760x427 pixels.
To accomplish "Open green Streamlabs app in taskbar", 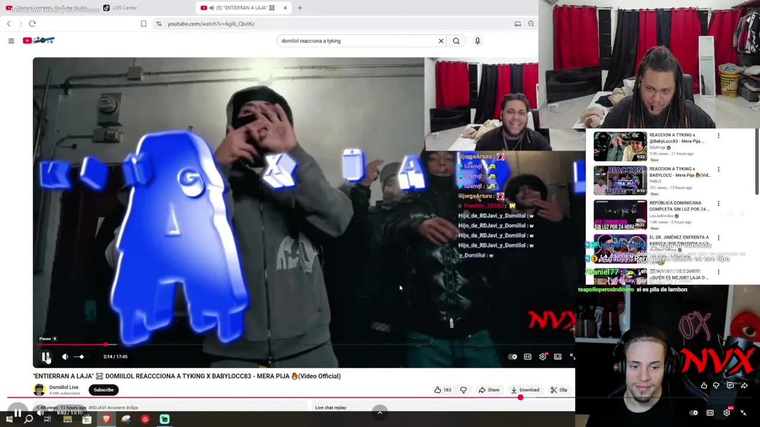I will click(164, 419).
